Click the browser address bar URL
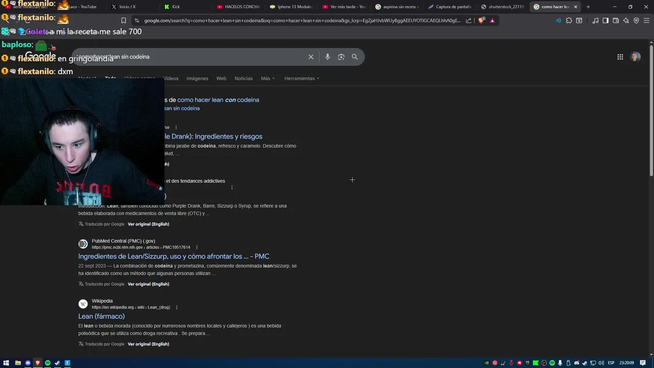 click(302, 20)
